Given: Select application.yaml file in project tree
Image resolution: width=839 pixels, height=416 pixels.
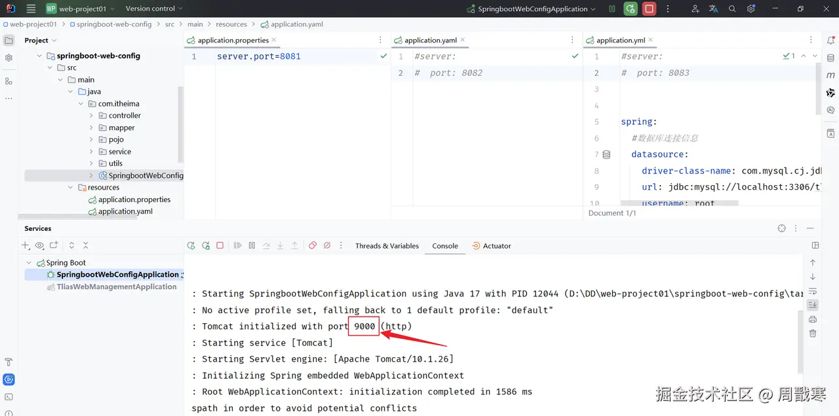Looking at the screenshot, I should click(121, 211).
